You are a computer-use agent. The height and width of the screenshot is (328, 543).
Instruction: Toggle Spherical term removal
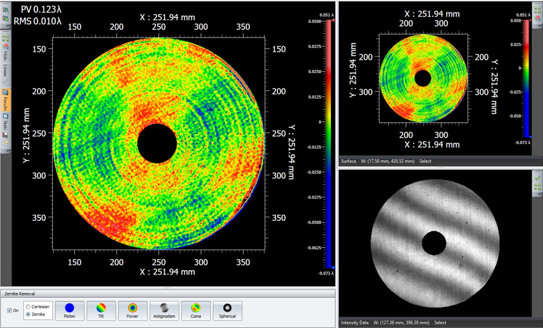tap(227, 311)
